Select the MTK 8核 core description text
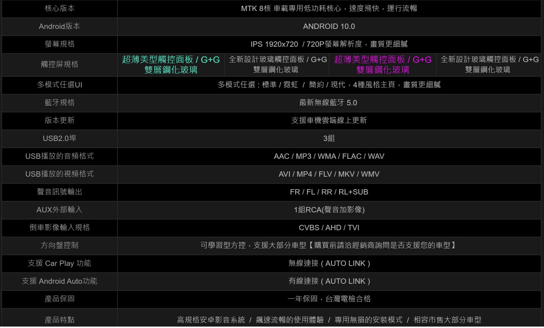544x328 pixels. [x=329, y=8]
